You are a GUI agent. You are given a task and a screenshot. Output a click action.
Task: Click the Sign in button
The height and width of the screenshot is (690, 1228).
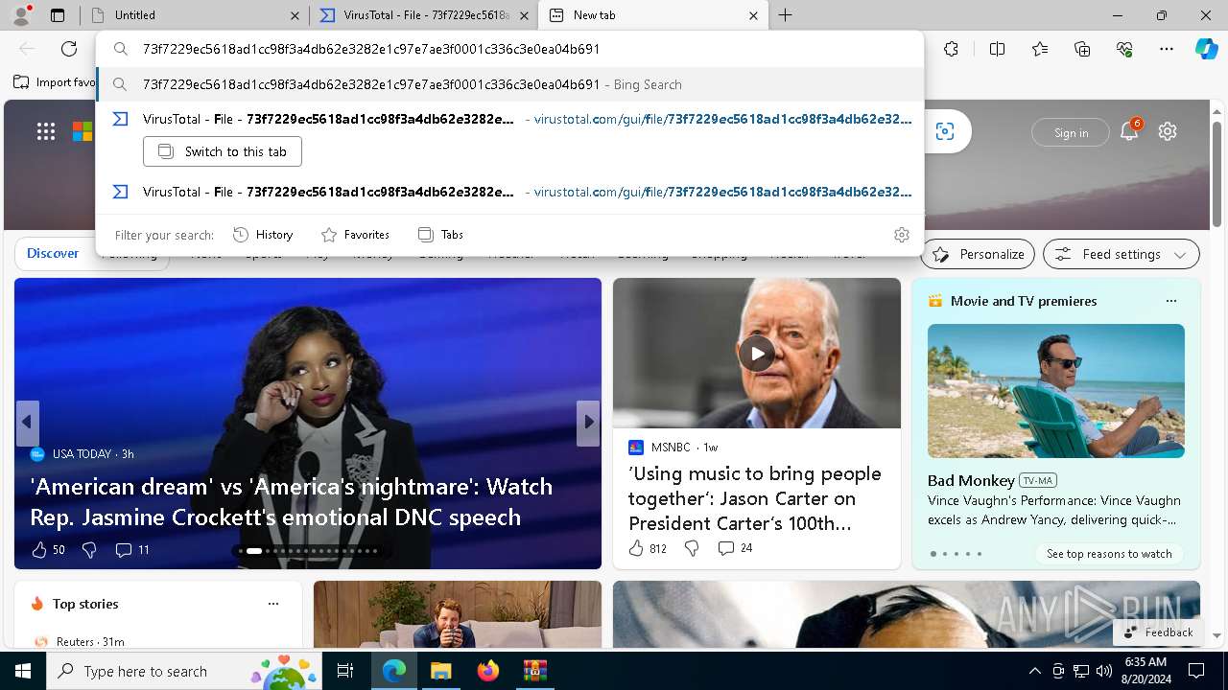click(1071, 132)
